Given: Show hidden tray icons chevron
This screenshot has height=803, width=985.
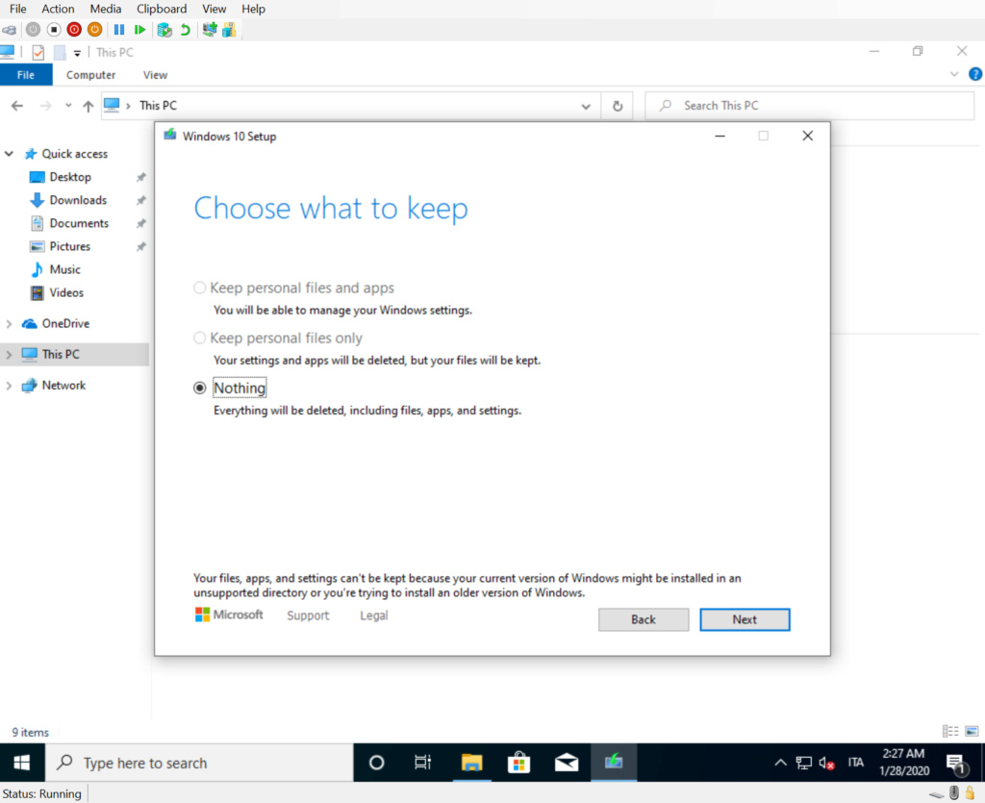Looking at the screenshot, I should (780, 763).
